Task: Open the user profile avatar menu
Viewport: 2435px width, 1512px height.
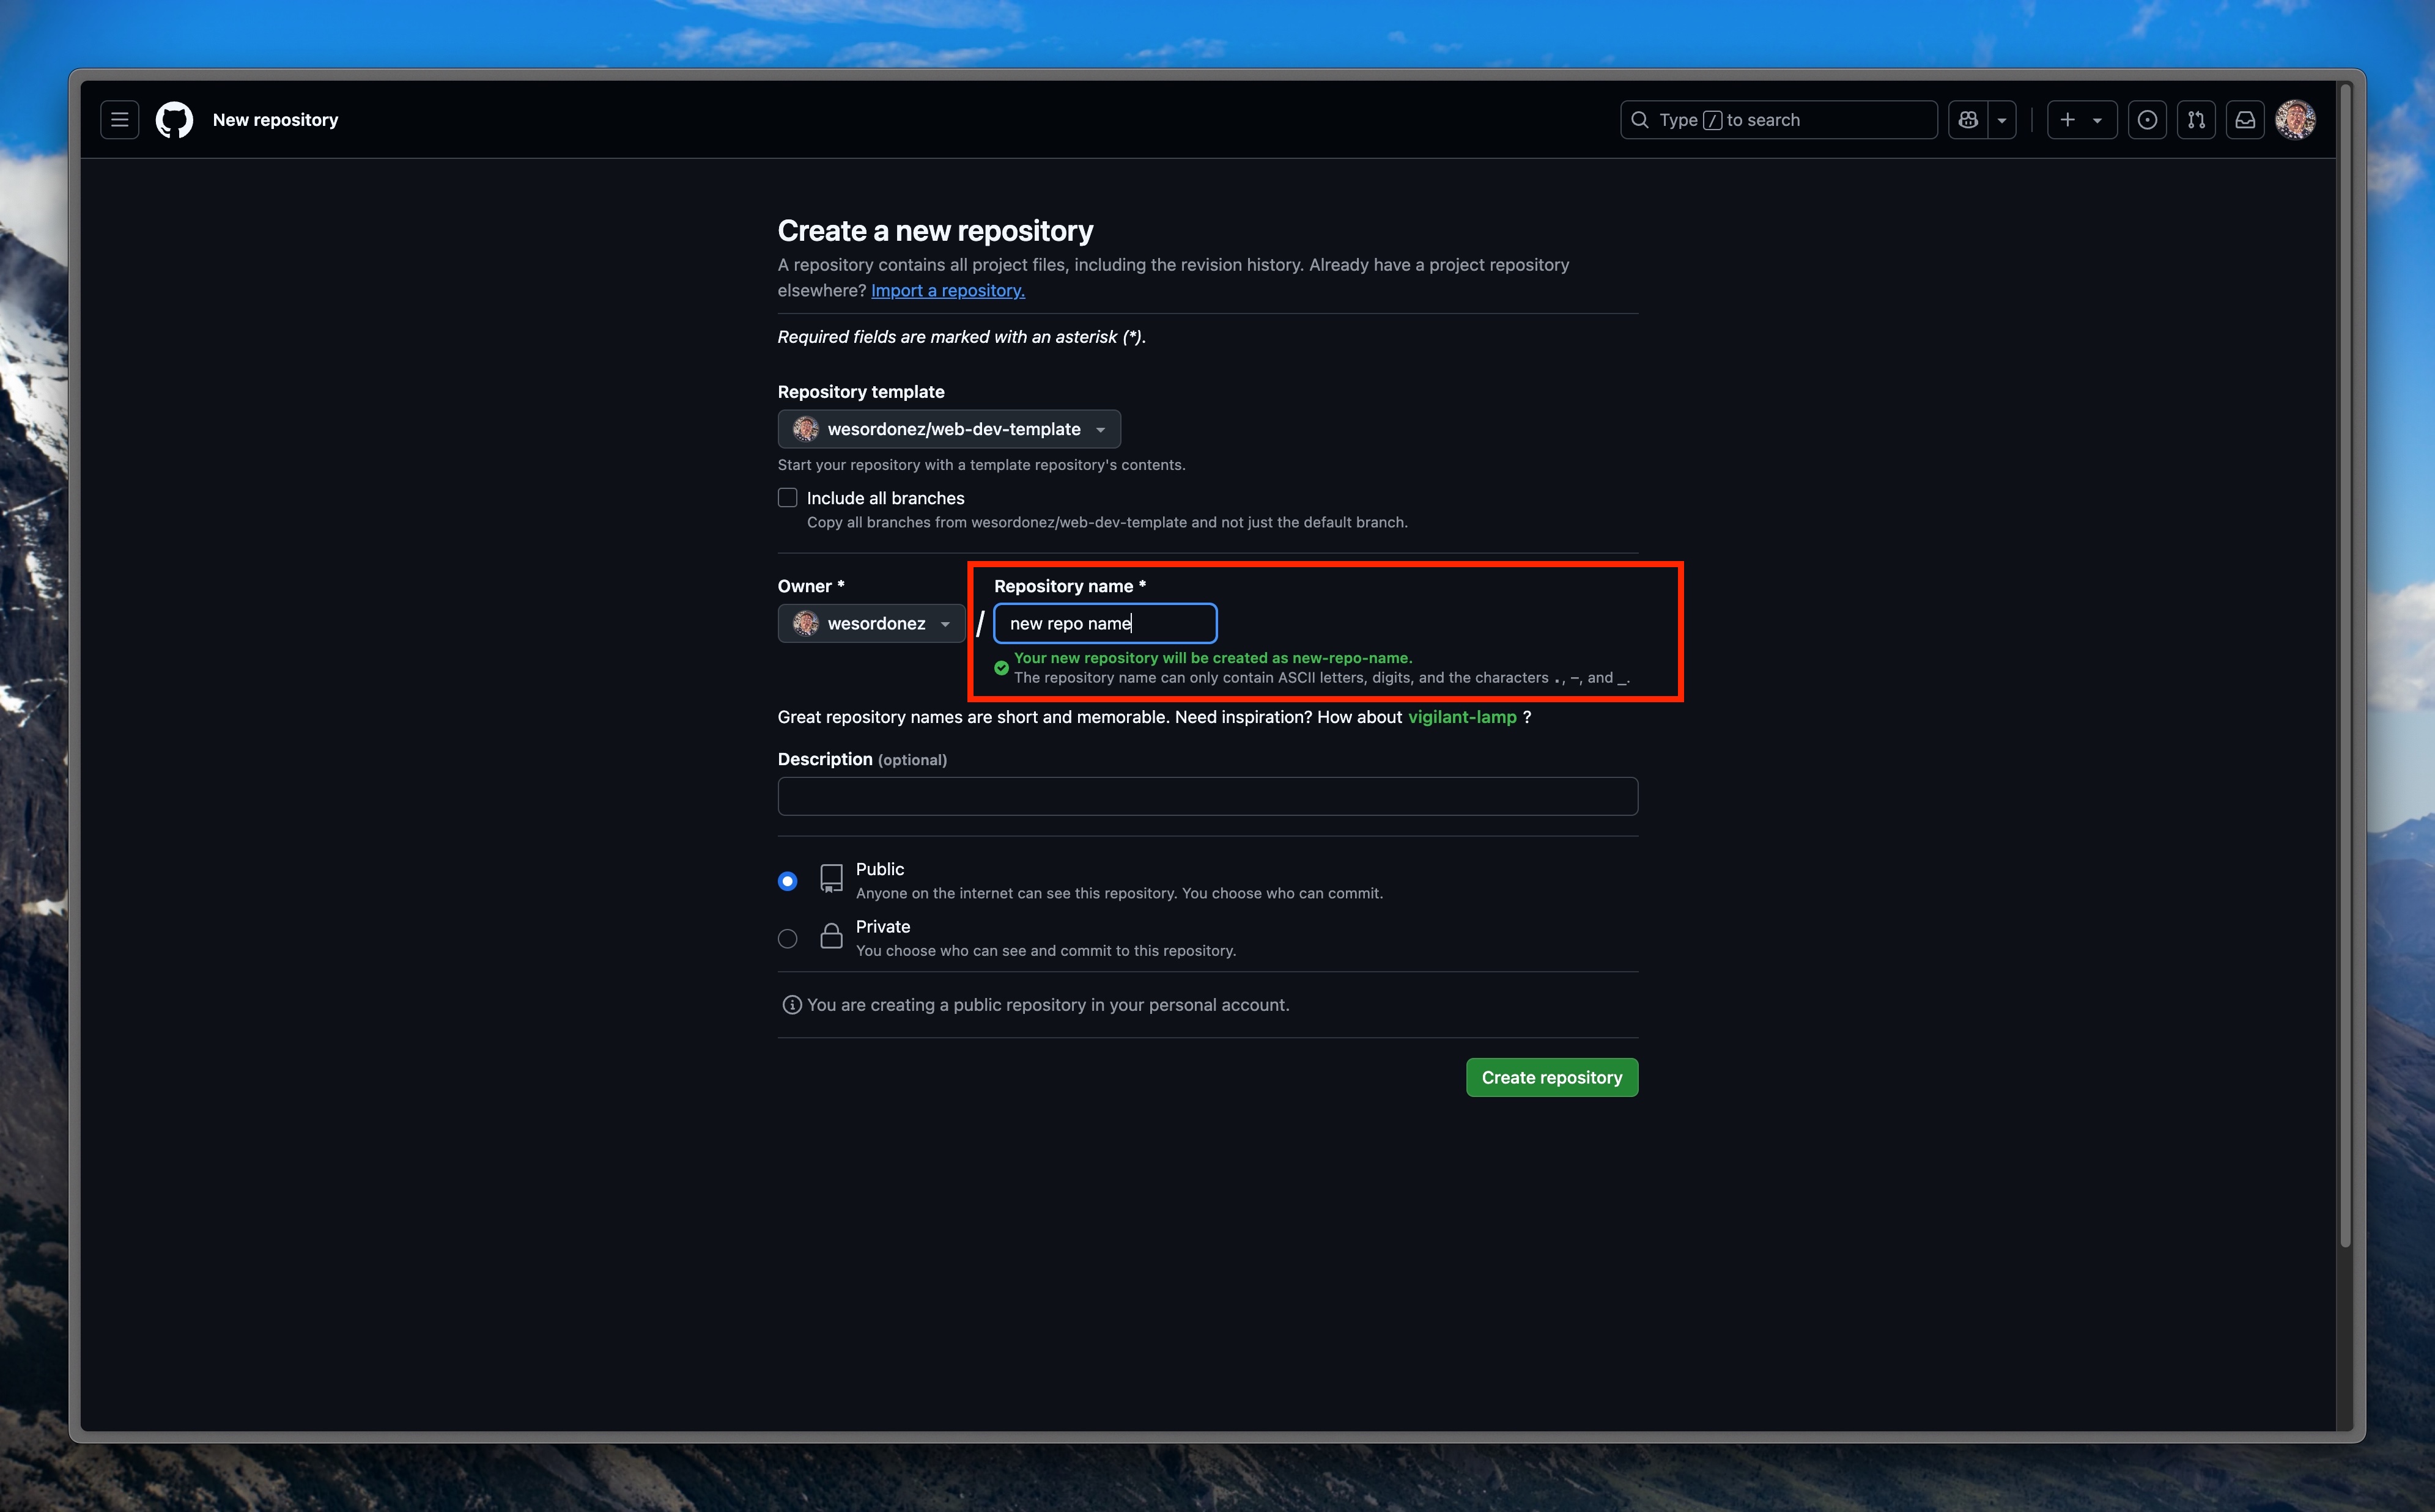Action: [x=2295, y=120]
